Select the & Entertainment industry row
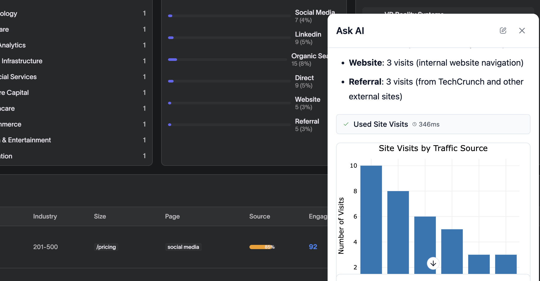Screen dimensions: 540x281 73,140
